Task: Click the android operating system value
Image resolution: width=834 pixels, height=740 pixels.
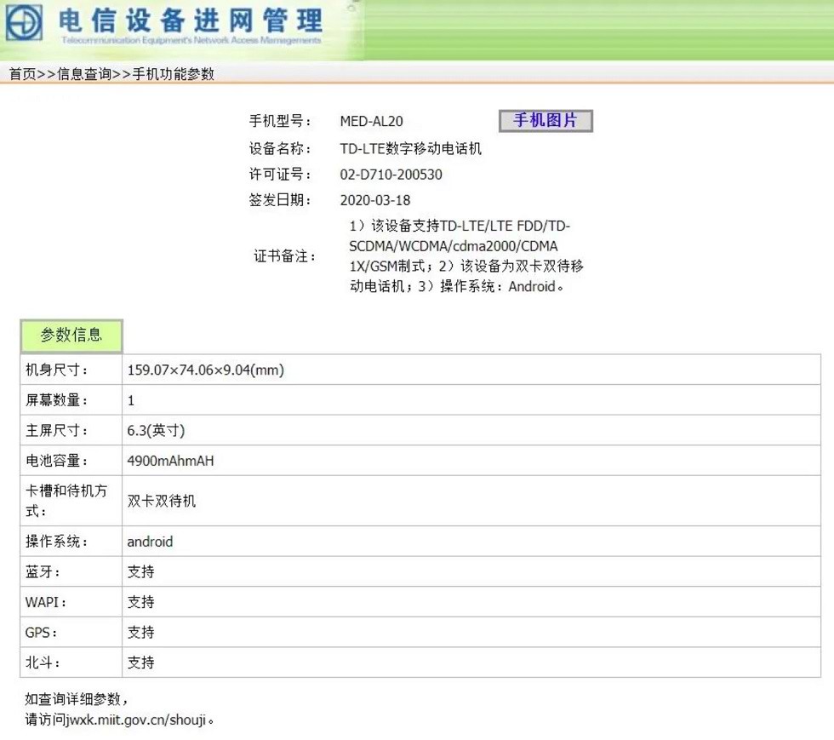Action: pos(150,542)
